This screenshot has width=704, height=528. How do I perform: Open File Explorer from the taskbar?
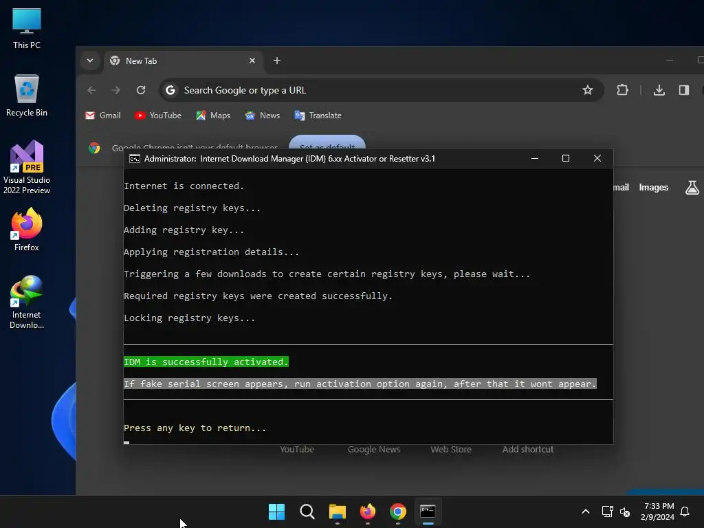[337, 511]
